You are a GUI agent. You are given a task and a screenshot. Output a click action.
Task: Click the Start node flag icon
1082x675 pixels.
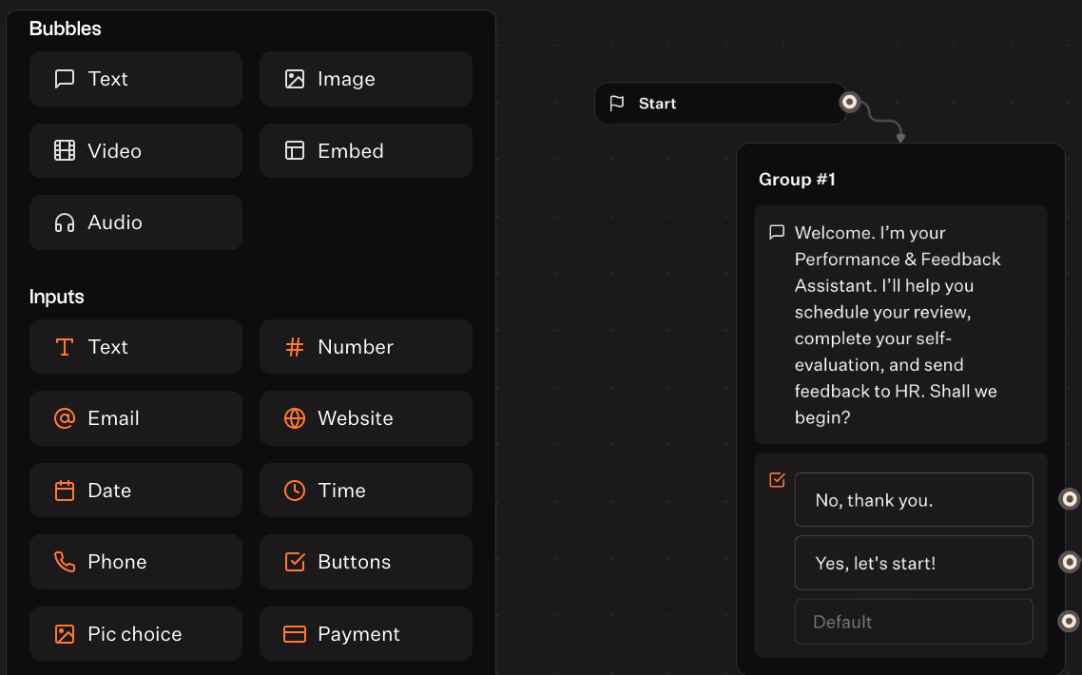coord(617,104)
